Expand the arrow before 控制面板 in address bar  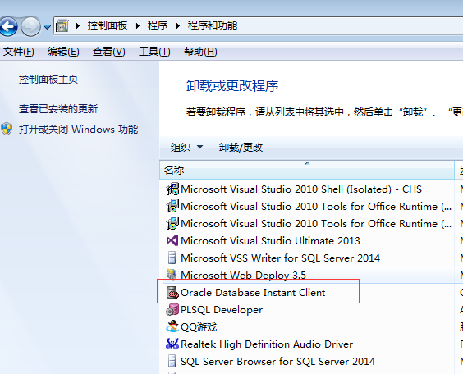78,26
